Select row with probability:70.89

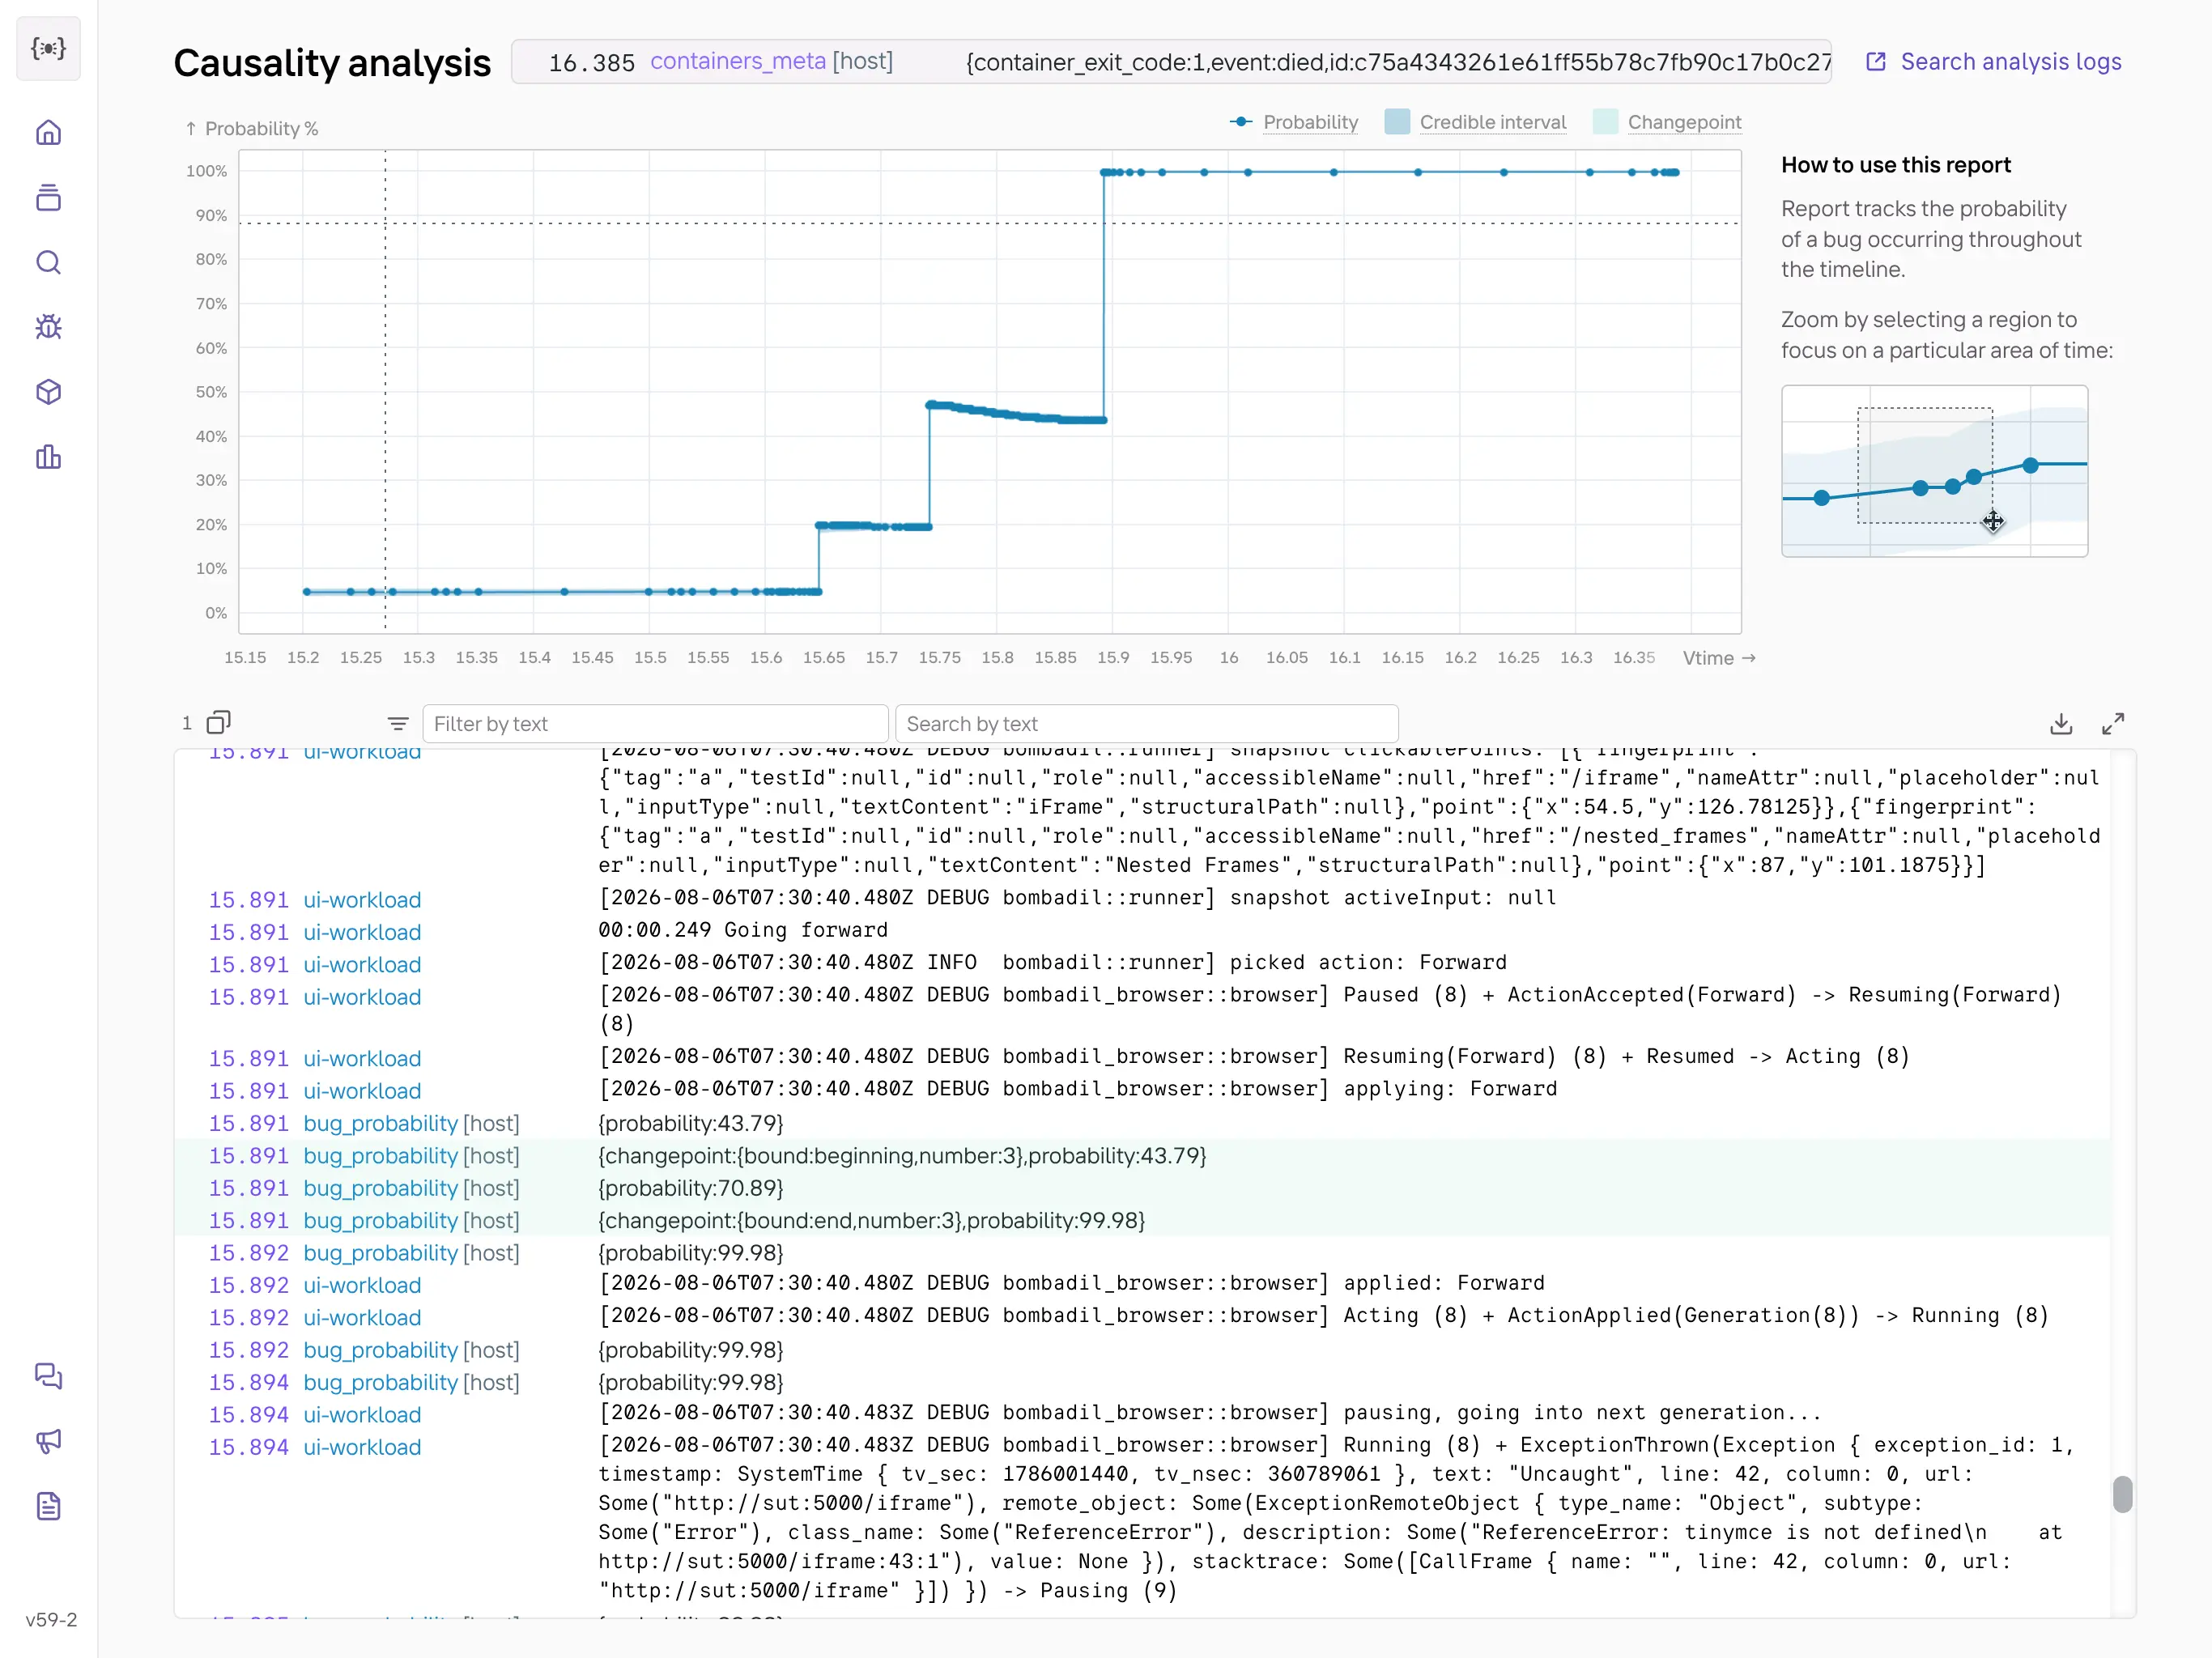coord(1142,1188)
